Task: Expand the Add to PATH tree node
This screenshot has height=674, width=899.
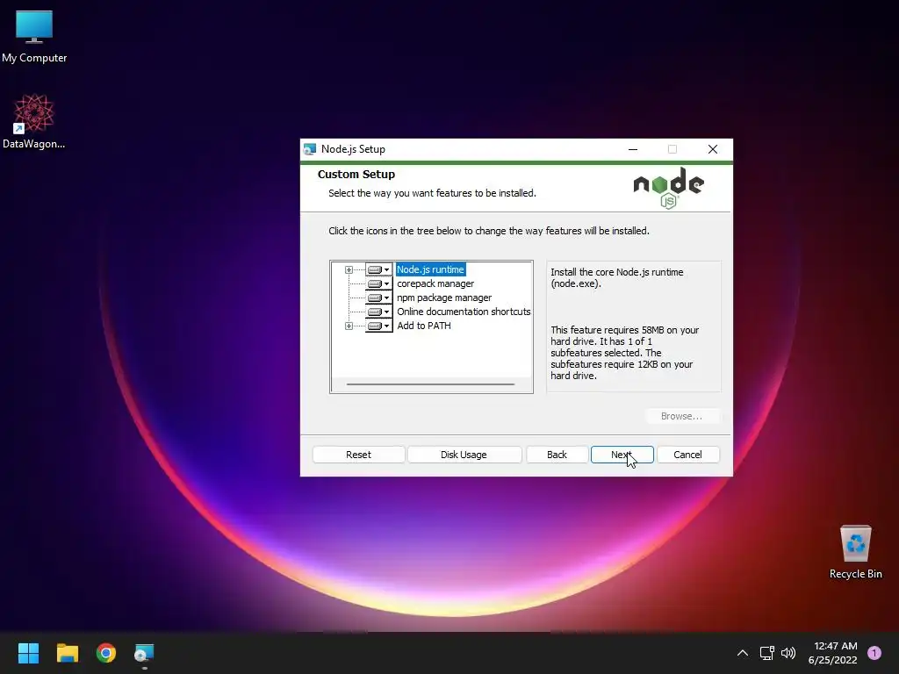Action: [349, 326]
